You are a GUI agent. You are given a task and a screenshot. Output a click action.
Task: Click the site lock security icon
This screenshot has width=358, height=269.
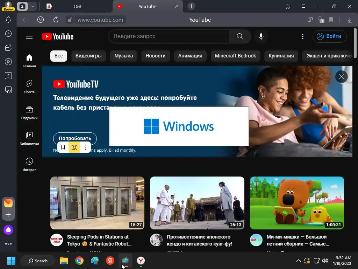pos(70,20)
